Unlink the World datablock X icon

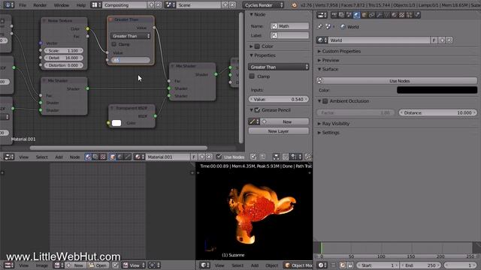pyautogui.click(x=449, y=40)
